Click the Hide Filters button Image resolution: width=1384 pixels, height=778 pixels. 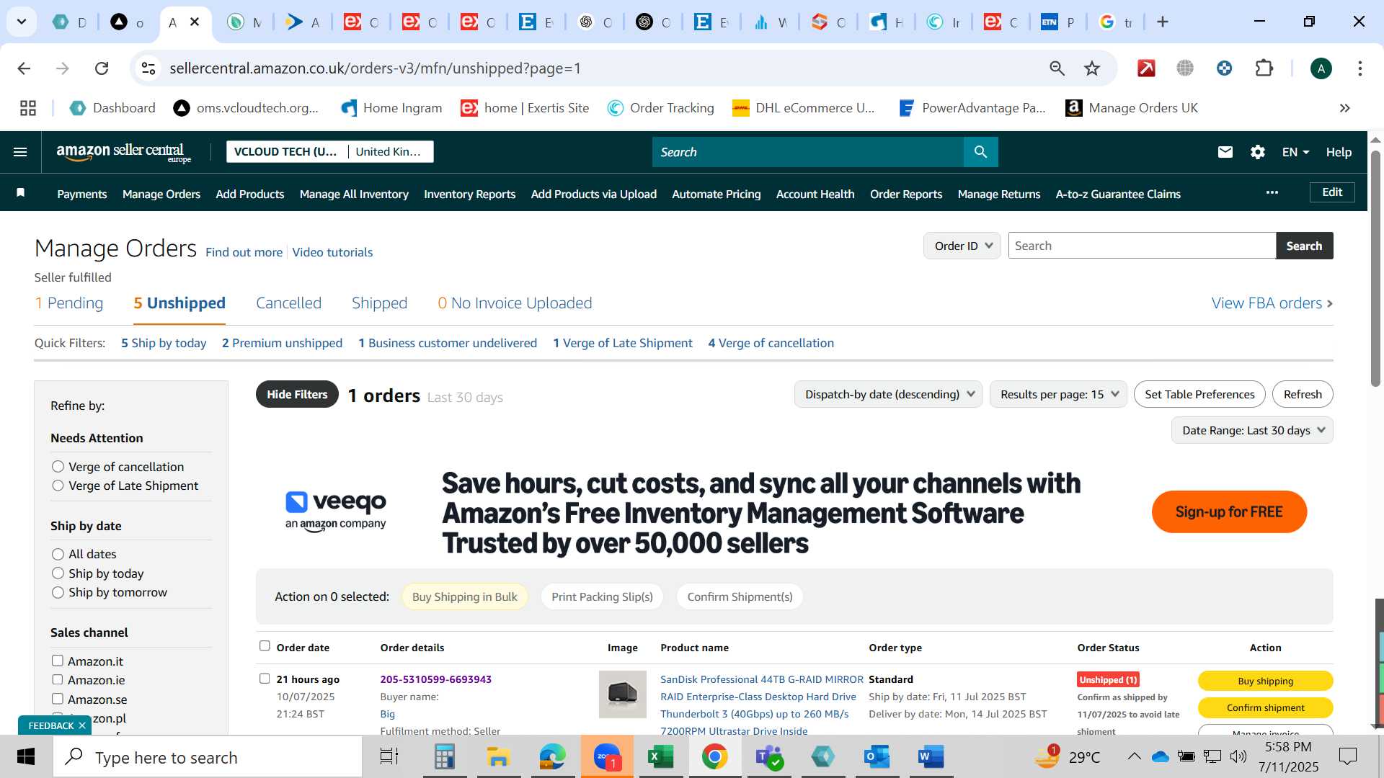(297, 394)
